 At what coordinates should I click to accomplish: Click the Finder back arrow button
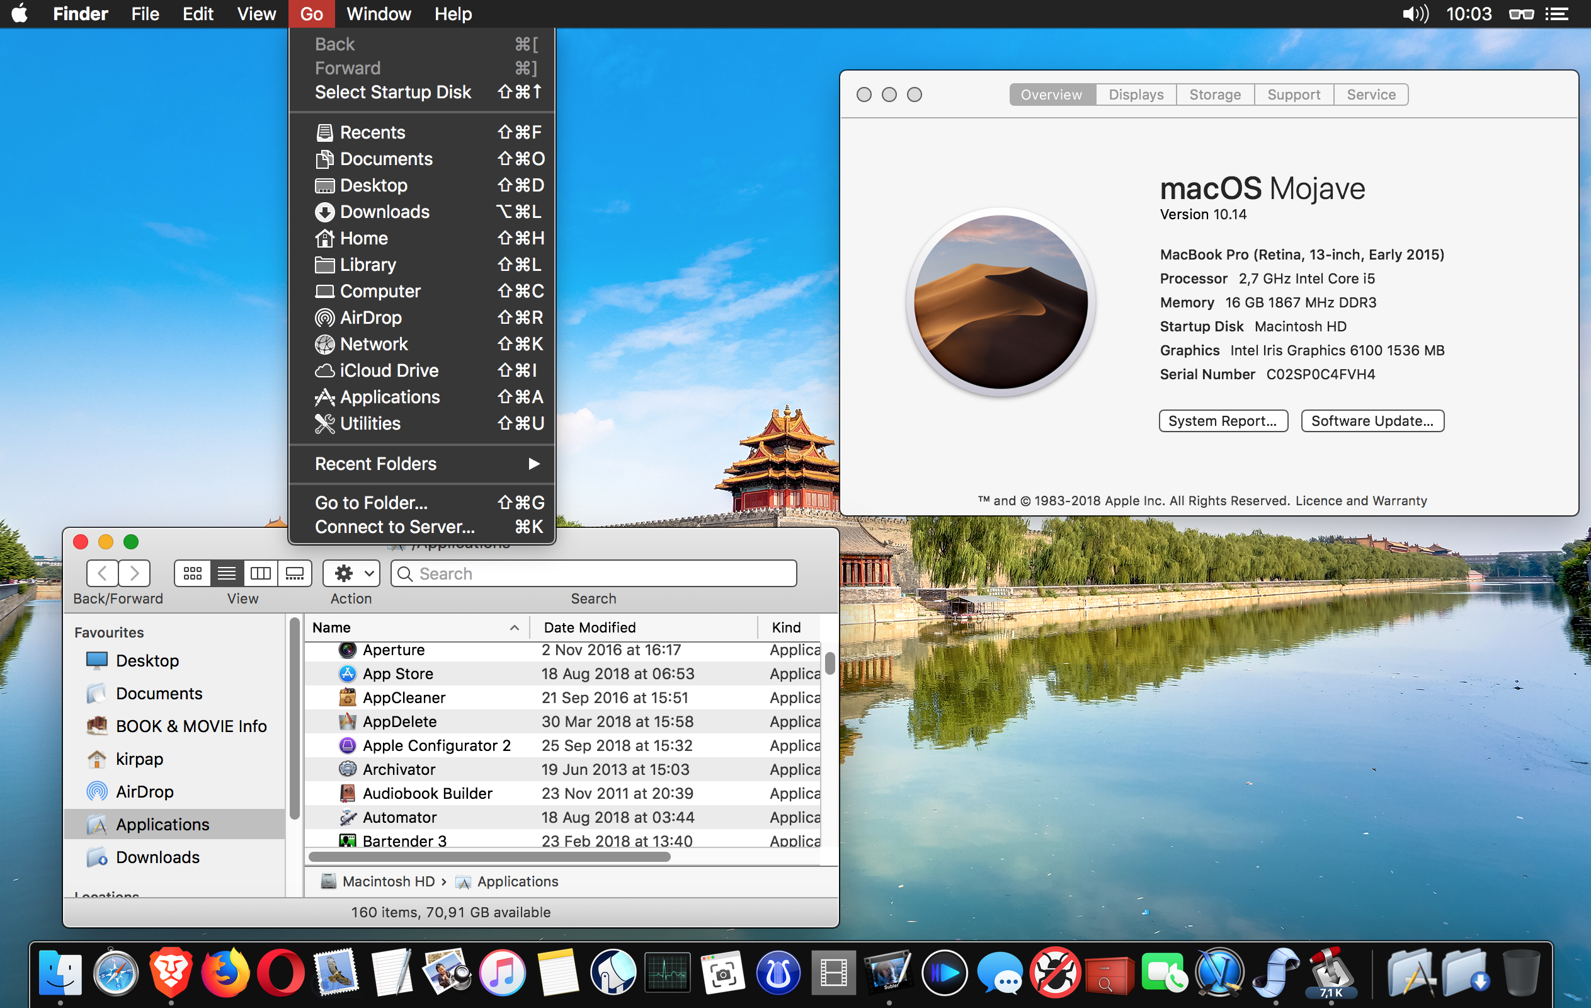pyautogui.click(x=103, y=573)
